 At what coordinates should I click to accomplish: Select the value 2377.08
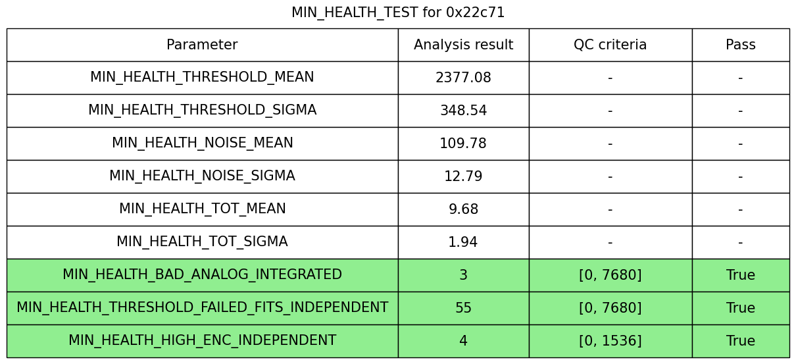tap(463, 78)
